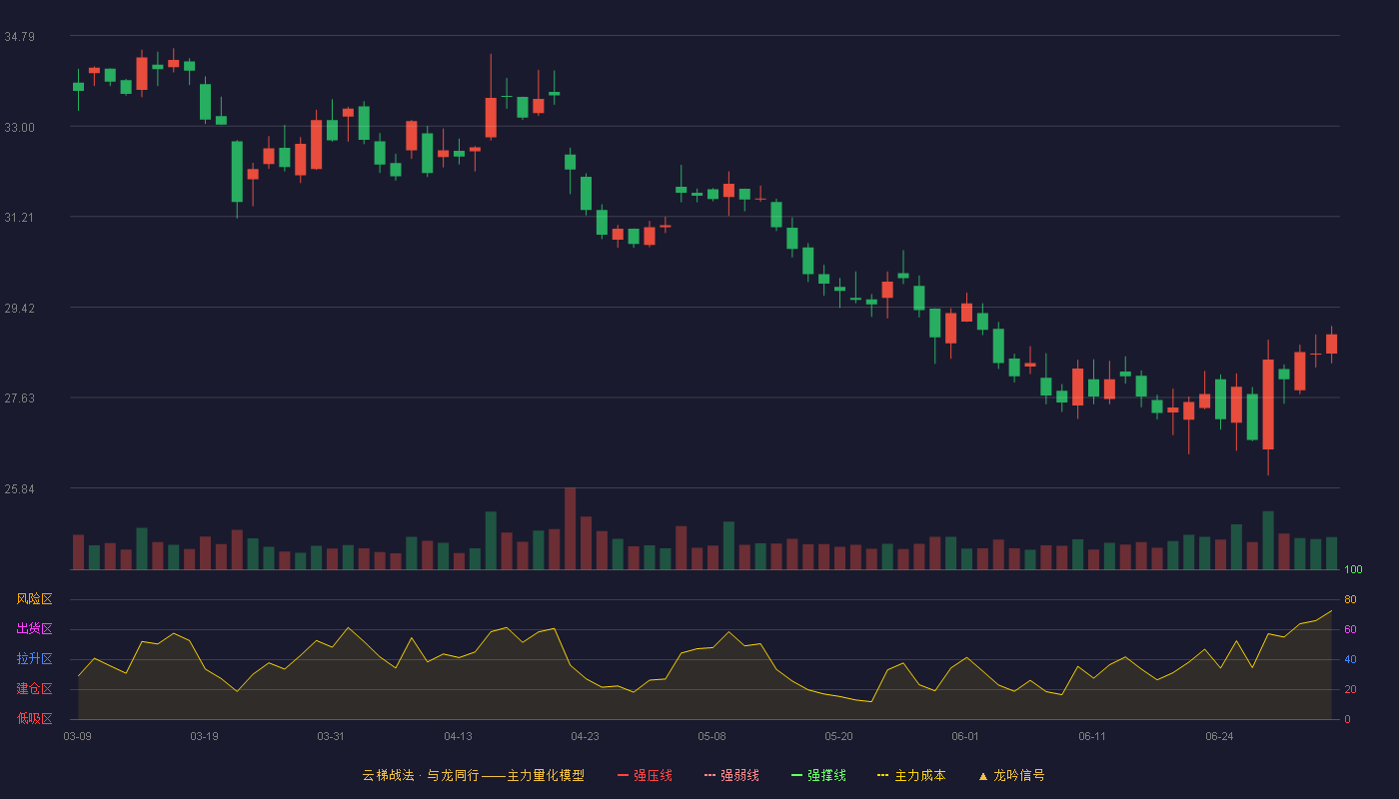Viewport: 1399px width, 799px height.
Task: Toggle the 强压线 legend entry
Action: [645, 775]
